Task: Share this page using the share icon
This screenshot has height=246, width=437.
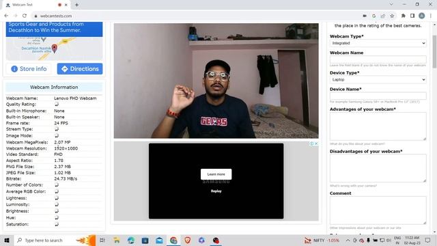Action: click(x=383, y=16)
